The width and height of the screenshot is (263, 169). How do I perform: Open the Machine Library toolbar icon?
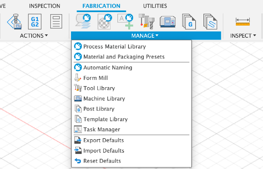(x=168, y=22)
